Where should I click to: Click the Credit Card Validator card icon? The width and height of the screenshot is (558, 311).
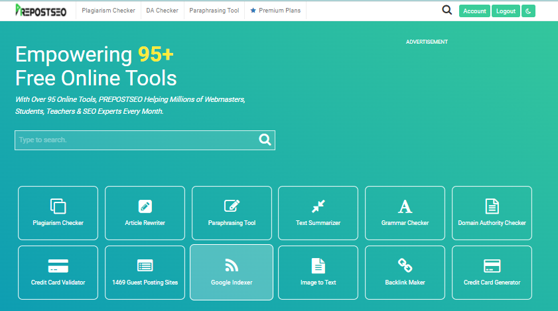(58, 266)
